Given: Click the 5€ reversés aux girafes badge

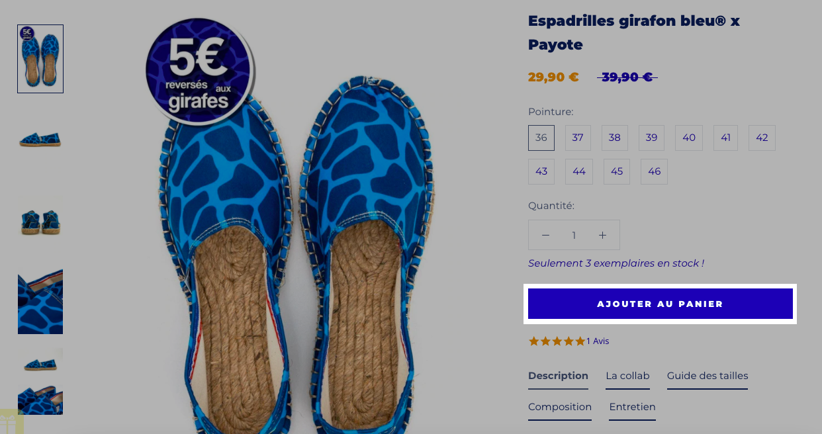Looking at the screenshot, I should click(x=199, y=71).
